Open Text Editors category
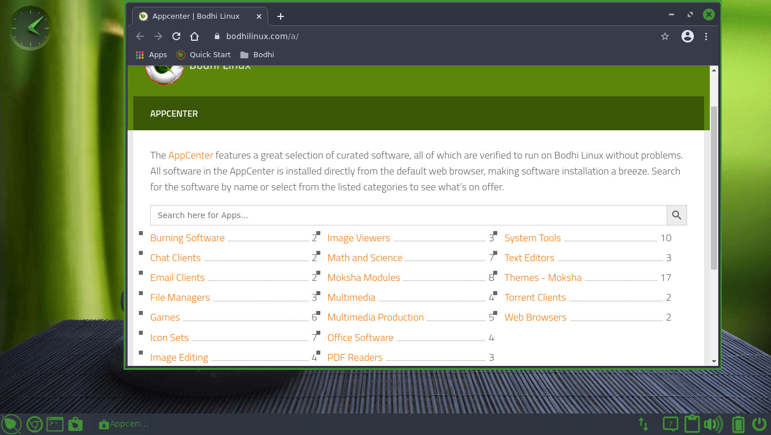Image resolution: width=771 pixels, height=435 pixels. [529, 258]
